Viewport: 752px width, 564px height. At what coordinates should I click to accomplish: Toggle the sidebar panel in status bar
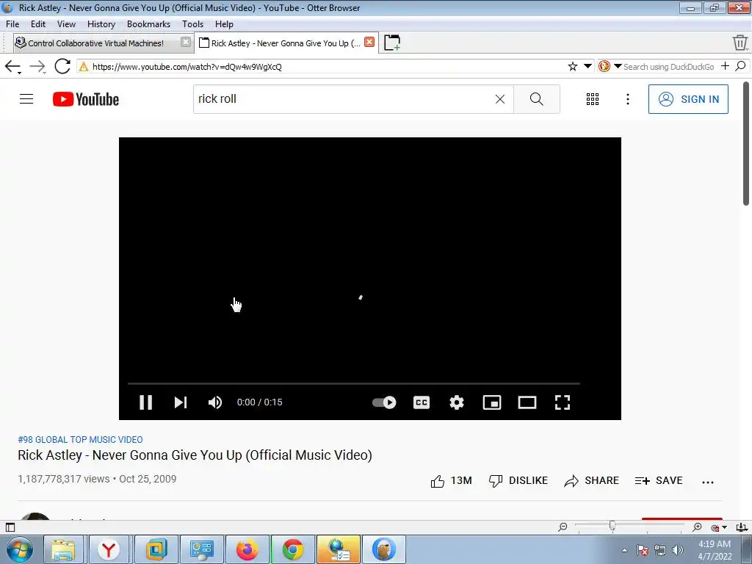pos(10,527)
